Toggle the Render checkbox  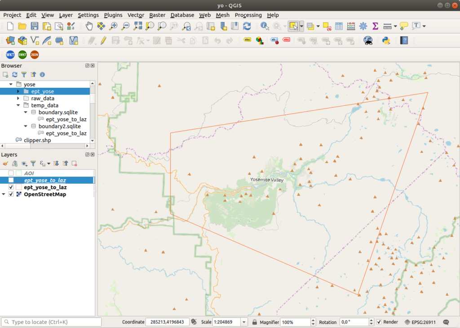pyautogui.click(x=379, y=322)
